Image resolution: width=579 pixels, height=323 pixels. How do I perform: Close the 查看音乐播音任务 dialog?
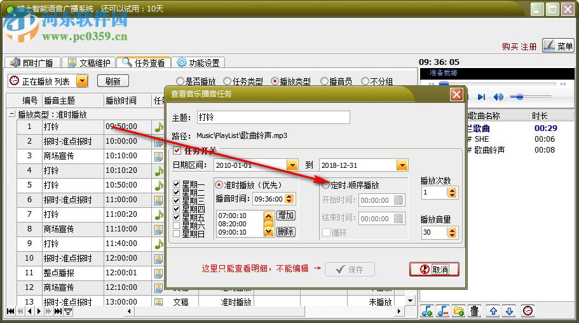click(x=456, y=95)
